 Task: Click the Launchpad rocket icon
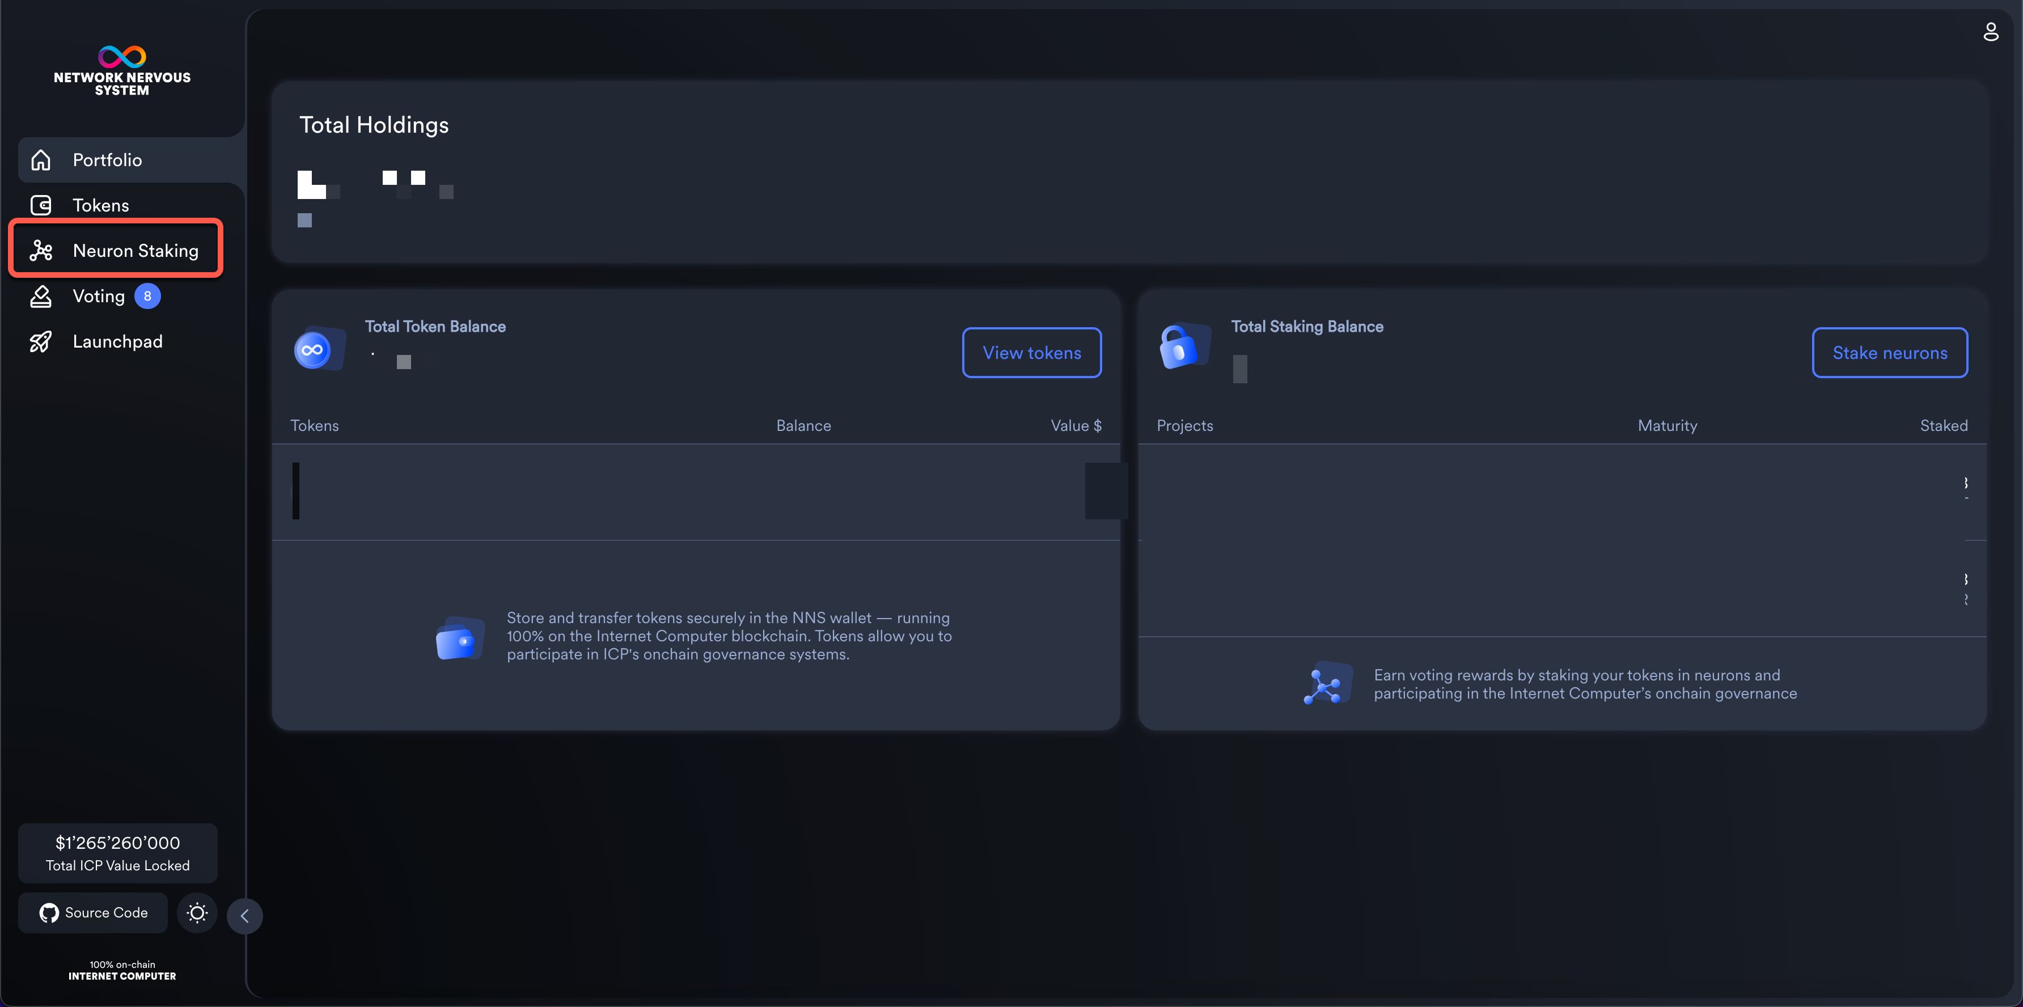[x=41, y=342]
